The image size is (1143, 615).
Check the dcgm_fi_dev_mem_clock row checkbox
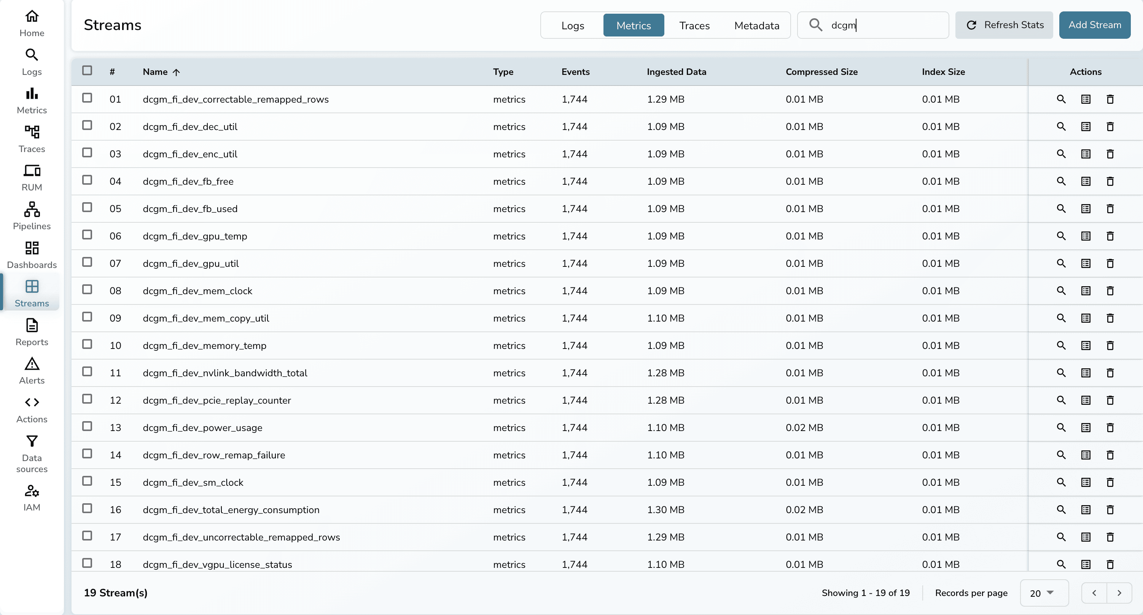[x=87, y=290]
